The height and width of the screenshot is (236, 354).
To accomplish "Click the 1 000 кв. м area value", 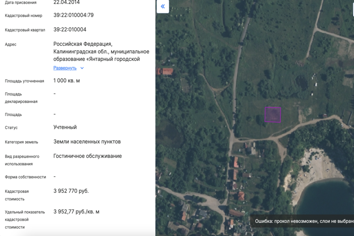I will pyautogui.click(x=66, y=81).
